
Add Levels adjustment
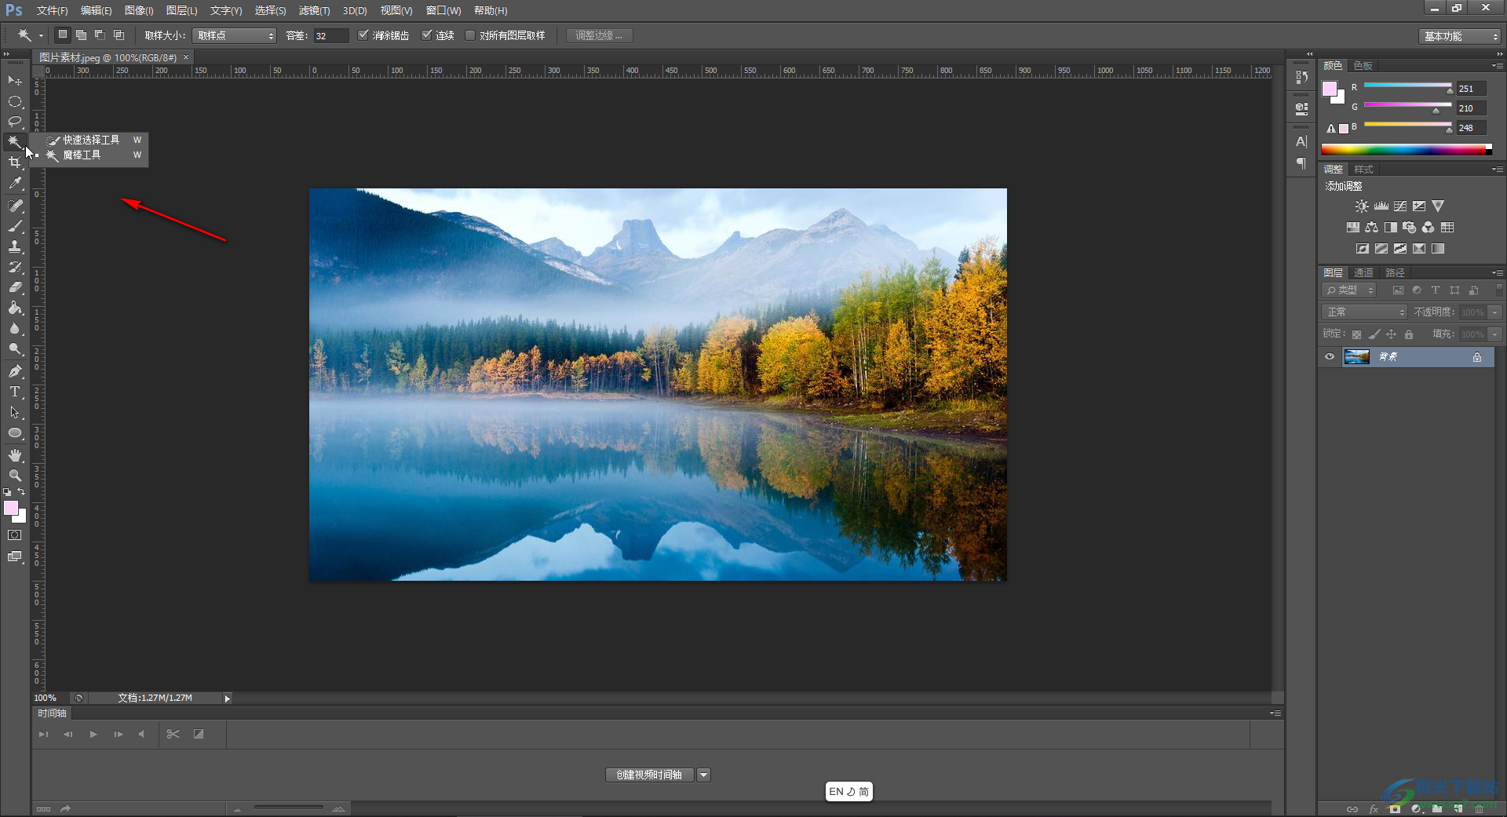click(x=1381, y=206)
